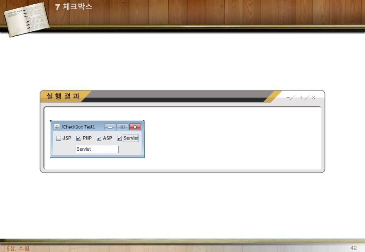Uncheck the ASP checkbox
Image resolution: width=365 pixels, height=252 pixels.
coord(99,138)
